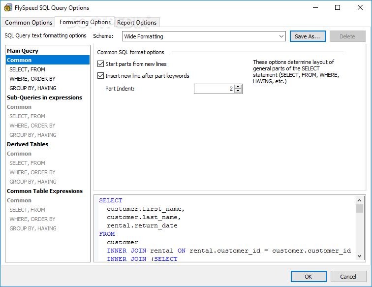Select Common under Sub-Queries in expressions

48,107
